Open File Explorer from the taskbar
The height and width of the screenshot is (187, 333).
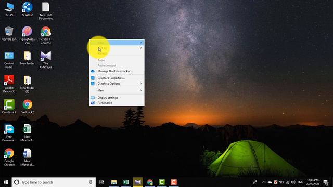114,182
